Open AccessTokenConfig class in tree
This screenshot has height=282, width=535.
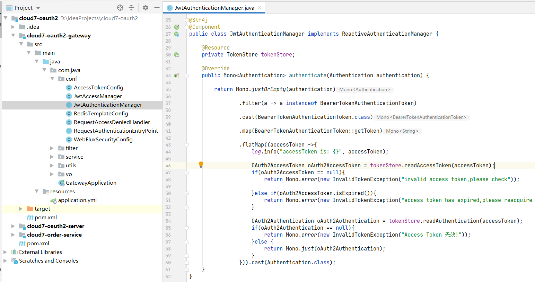click(x=98, y=87)
